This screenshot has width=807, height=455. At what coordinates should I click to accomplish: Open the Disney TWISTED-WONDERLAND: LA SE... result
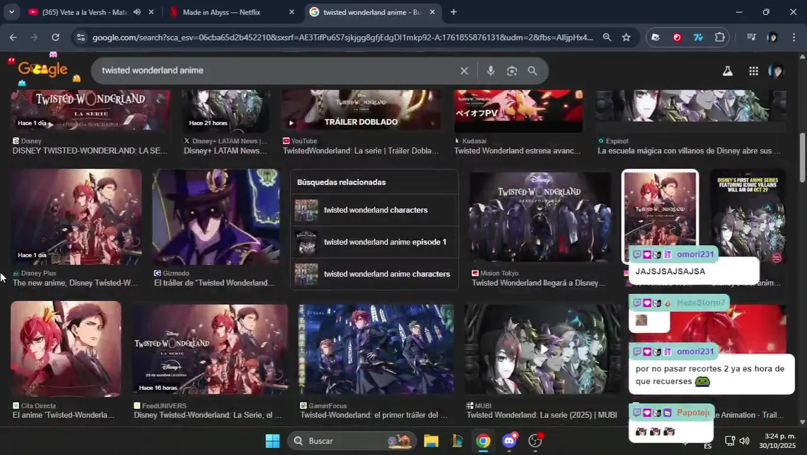tap(90, 150)
